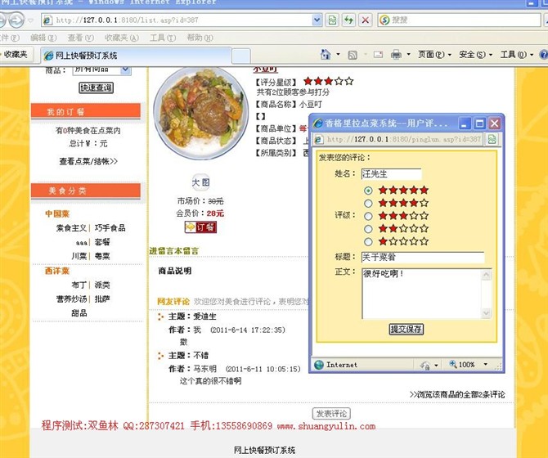The height and width of the screenshot is (458, 548).
Task: Click the 甜品 category link
Action: click(x=79, y=313)
